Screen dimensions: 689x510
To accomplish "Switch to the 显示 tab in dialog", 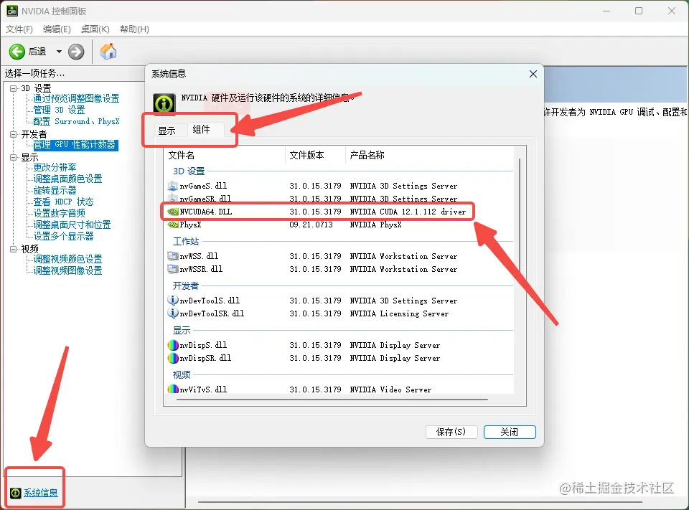I will coord(167,131).
